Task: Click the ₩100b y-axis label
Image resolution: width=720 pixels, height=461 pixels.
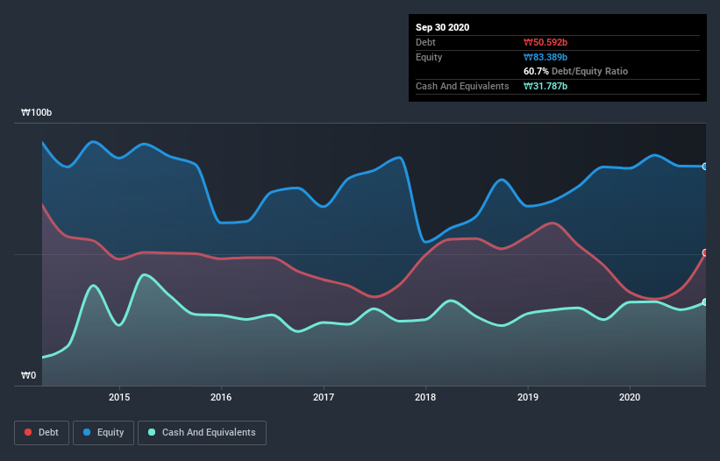Action: tap(36, 112)
